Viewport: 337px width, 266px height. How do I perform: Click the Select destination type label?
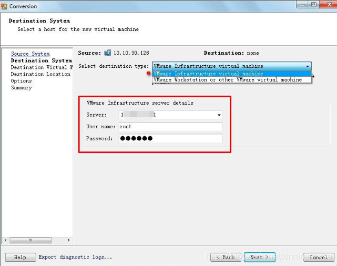[x=114, y=66]
